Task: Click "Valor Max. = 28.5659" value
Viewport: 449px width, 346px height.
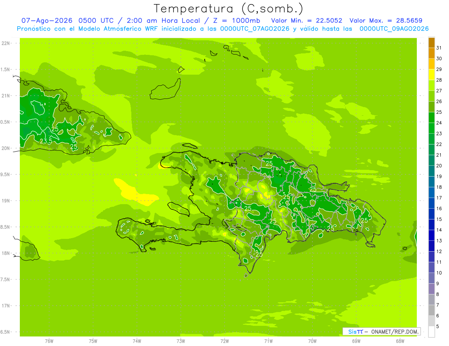Action: pos(386,21)
